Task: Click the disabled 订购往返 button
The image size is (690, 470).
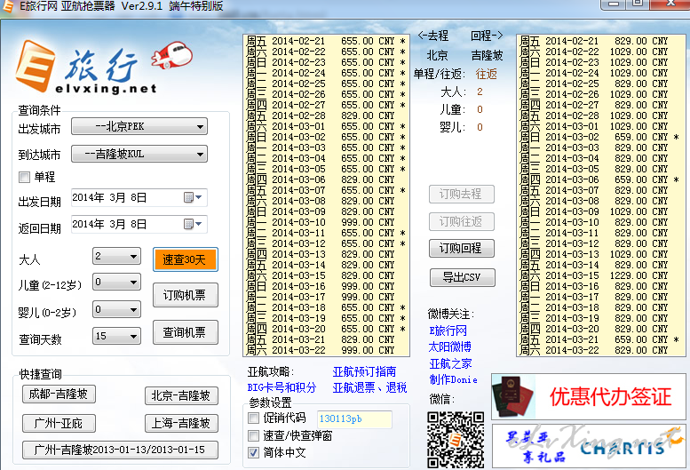Action: click(x=462, y=222)
